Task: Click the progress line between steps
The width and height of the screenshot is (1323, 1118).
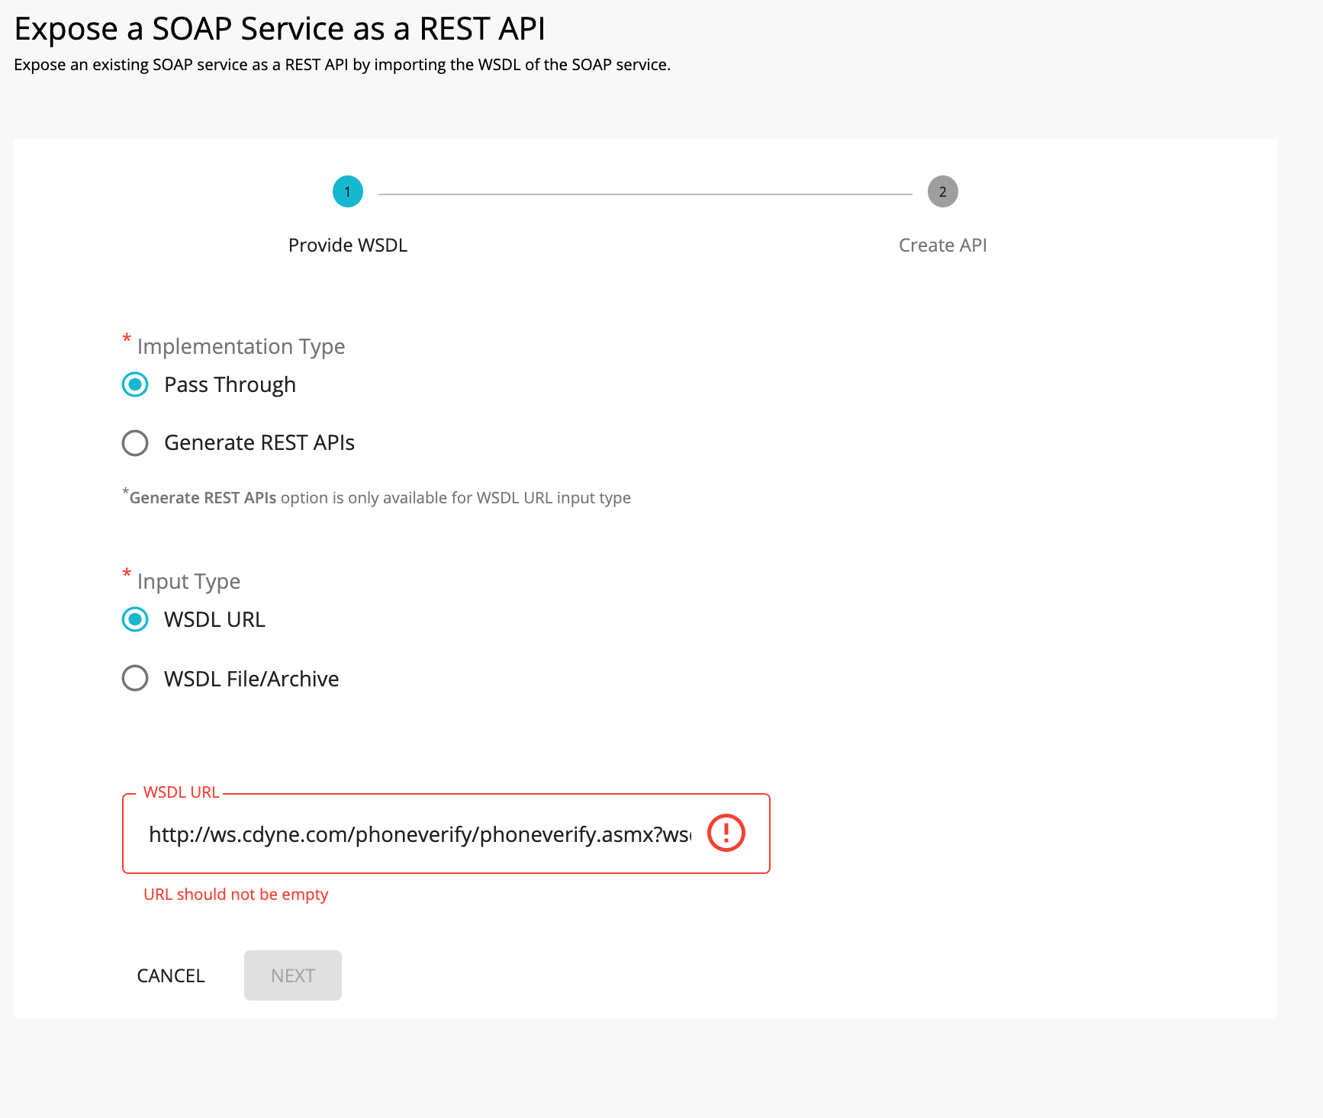Action: coord(645,191)
